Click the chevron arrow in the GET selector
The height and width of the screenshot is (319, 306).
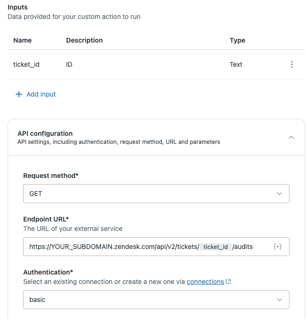[x=279, y=194]
